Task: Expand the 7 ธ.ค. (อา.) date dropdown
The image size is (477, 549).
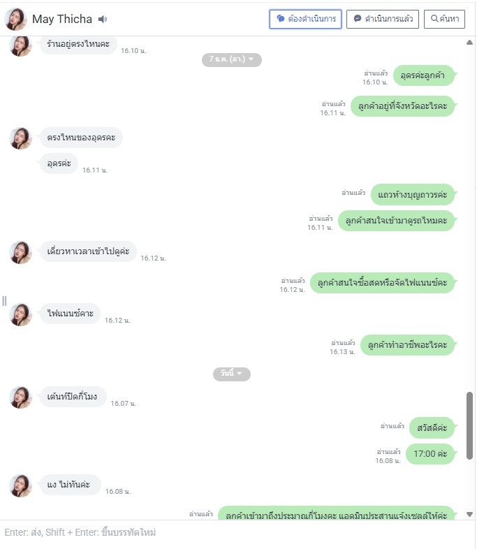Action: pos(232,59)
